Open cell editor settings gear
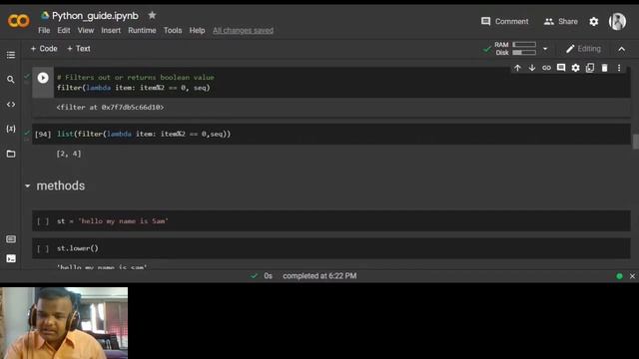The height and width of the screenshot is (359, 639). 575,68
